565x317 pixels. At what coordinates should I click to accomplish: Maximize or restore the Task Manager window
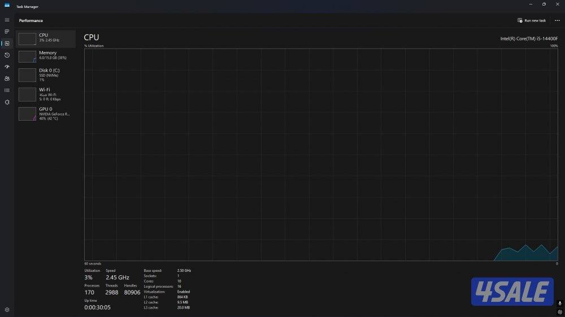point(544,5)
